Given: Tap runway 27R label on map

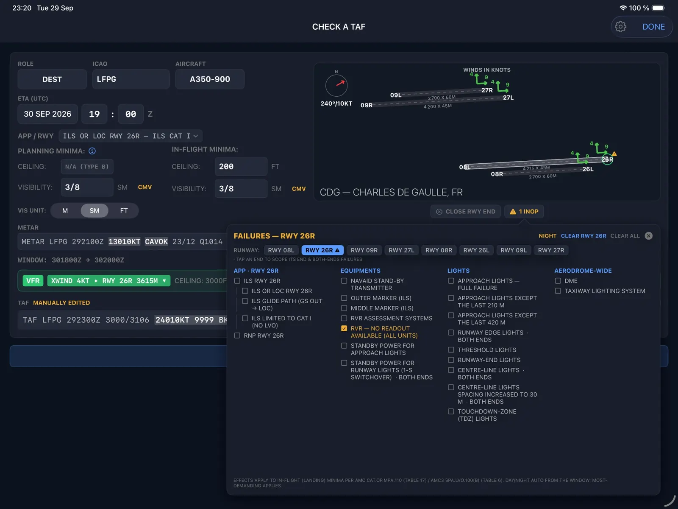Looking at the screenshot, I should click(487, 90).
